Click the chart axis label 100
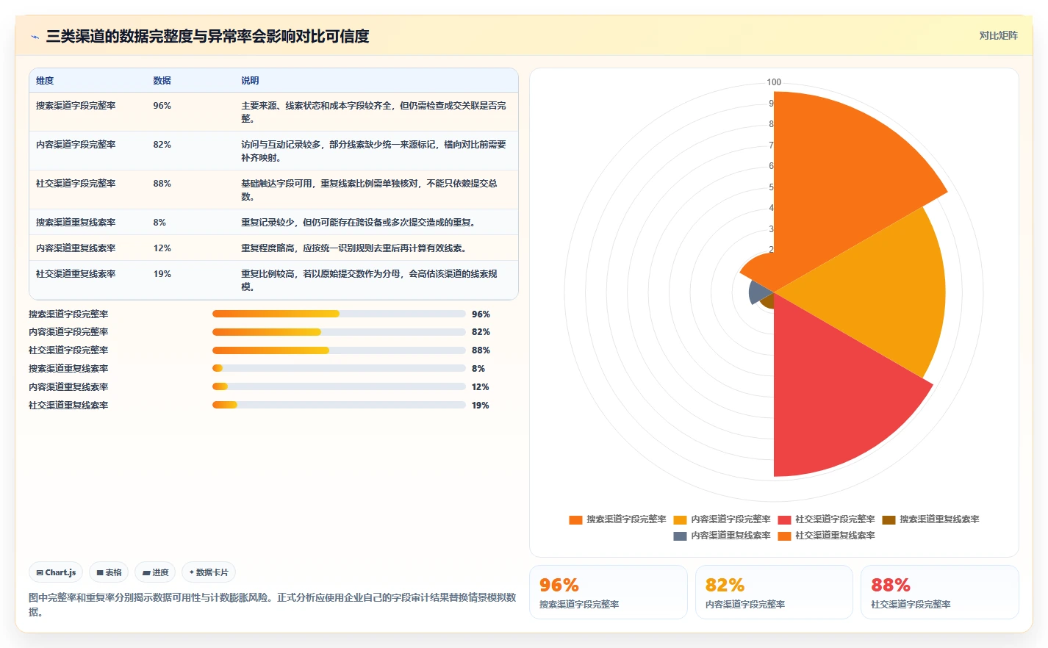This screenshot has width=1048, height=648. (x=774, y=82)
